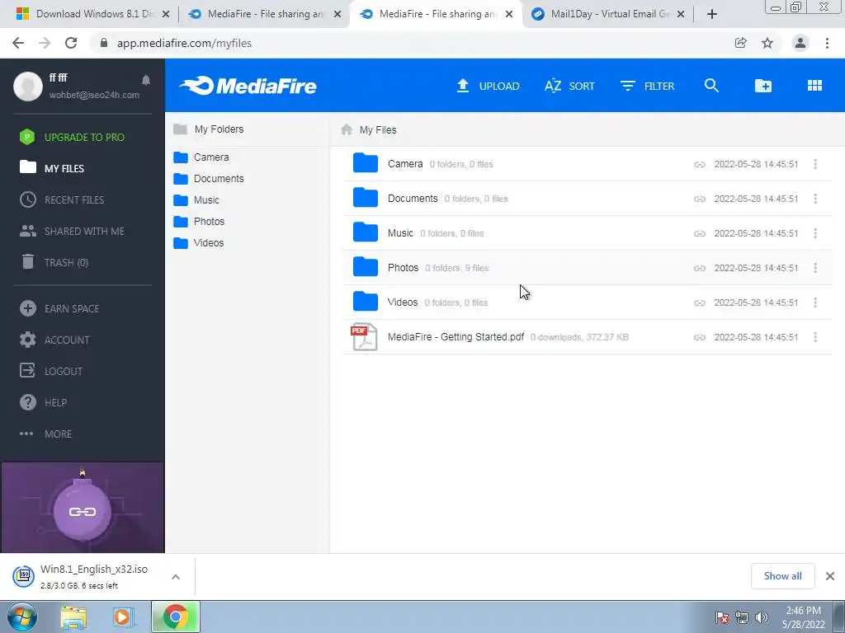Screen dimensions: 845x633
Task: Click the share page icon
Action: coord(741,43)
